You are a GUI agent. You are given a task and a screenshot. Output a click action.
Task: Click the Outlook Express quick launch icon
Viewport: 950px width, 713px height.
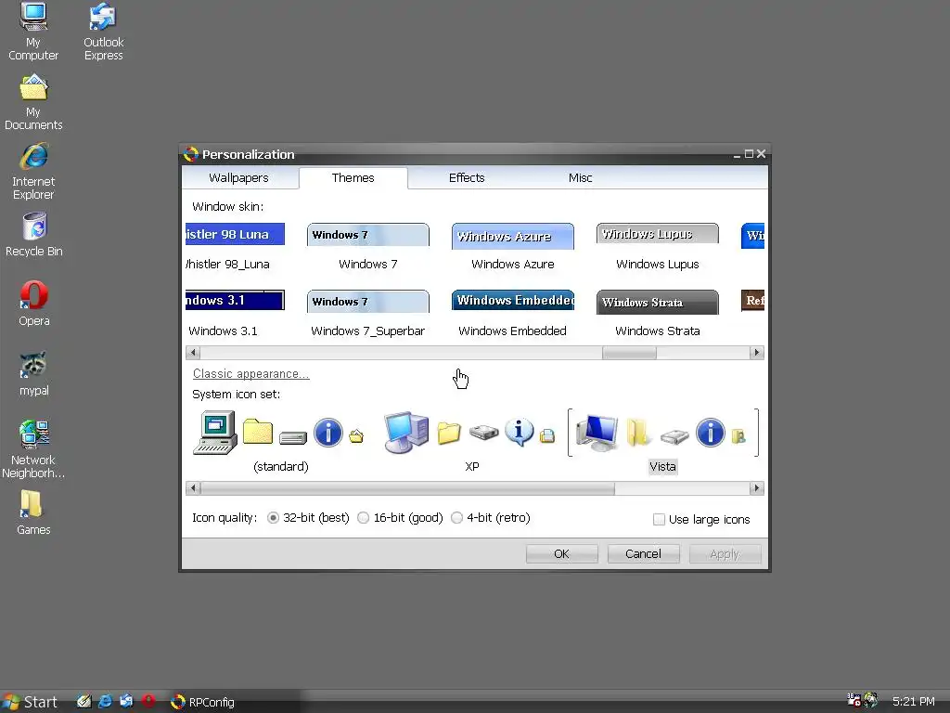point(126,702)
